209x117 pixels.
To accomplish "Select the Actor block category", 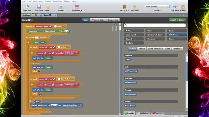I will (x=134, y=31).
